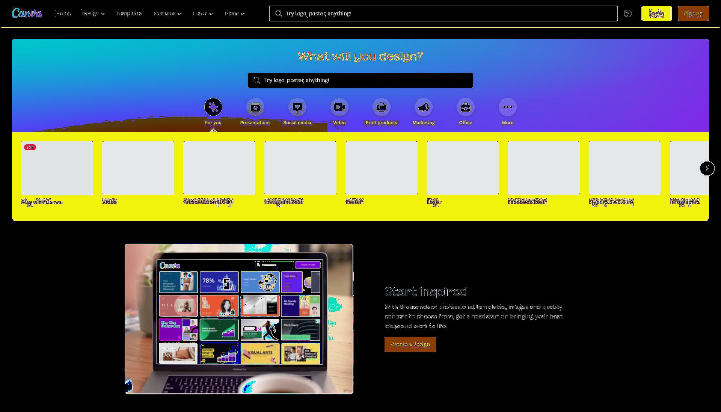
Task: Open the Templates nav link
Action: pos(129,14)
